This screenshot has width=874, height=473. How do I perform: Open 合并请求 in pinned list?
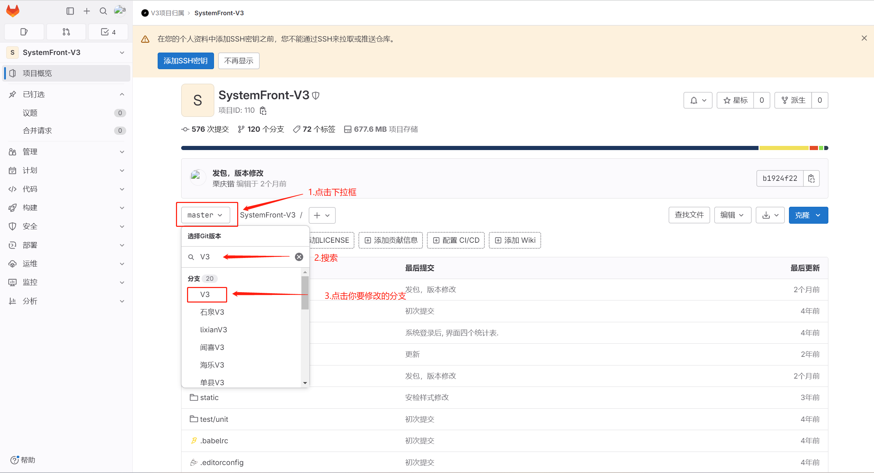(x=66, y=131)
